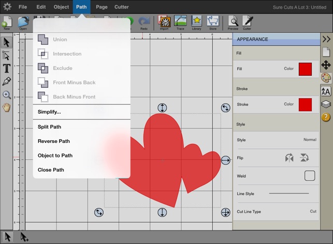
Task: Collapse side panel with double chevron
Action: tap(326, 39)
